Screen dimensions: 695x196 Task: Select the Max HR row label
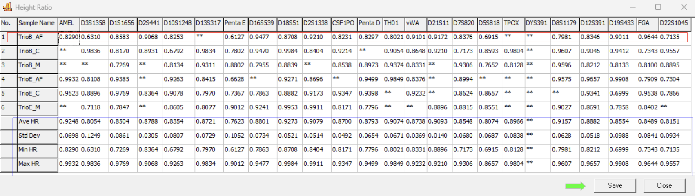click(x=37, y=164)
